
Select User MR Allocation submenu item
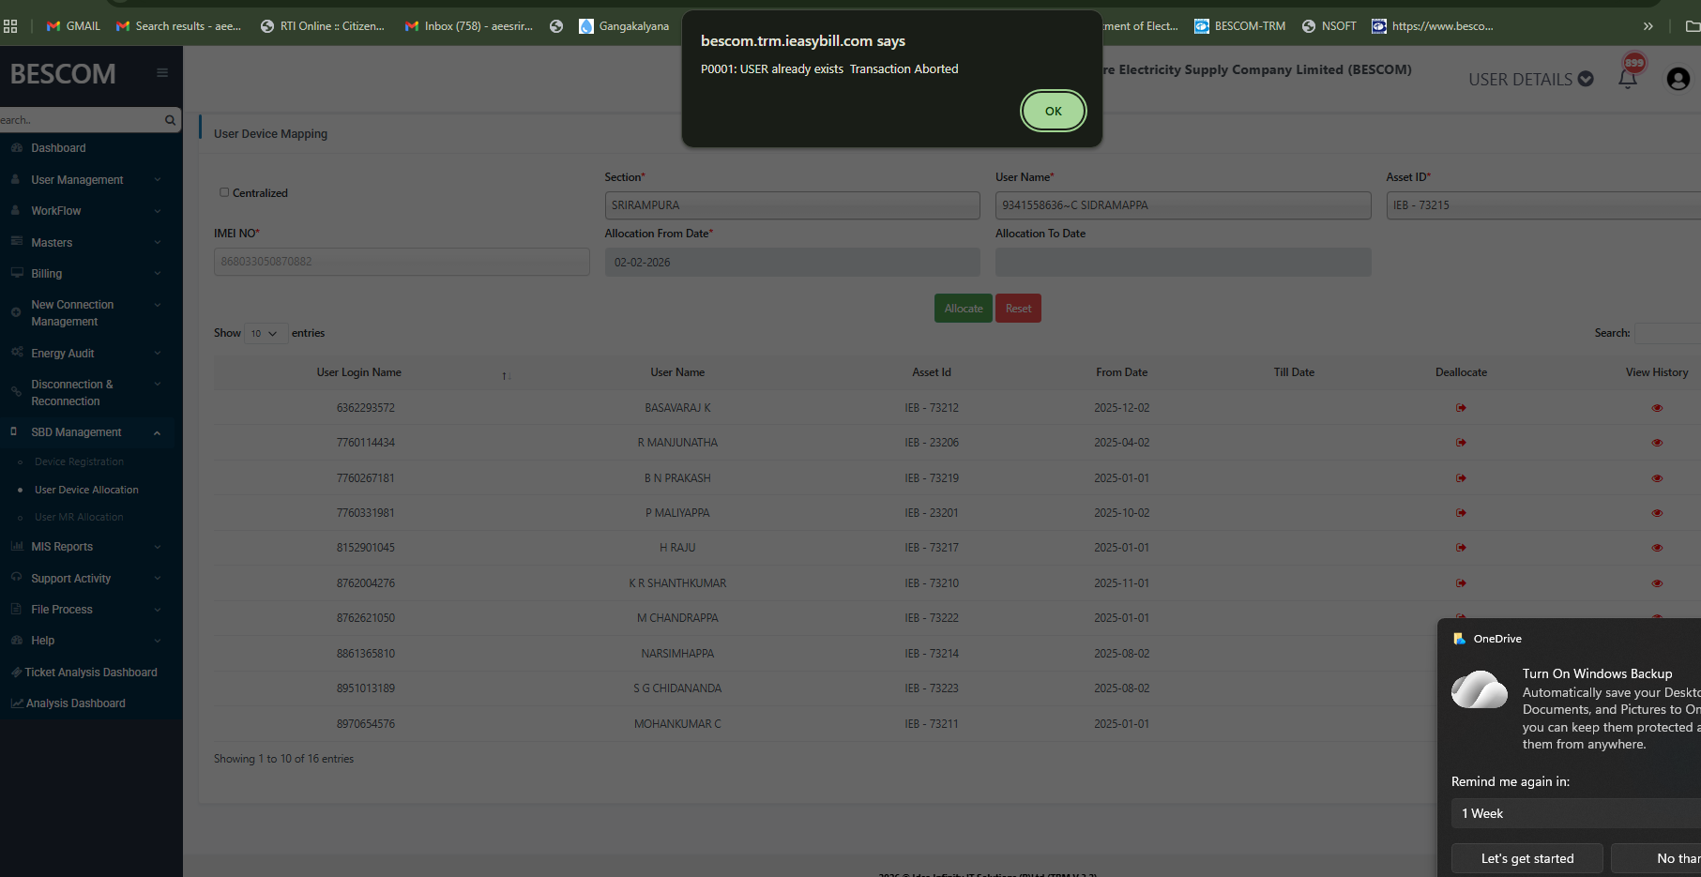[x=79, y=517]
